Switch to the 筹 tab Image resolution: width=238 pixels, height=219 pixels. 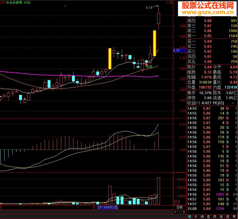coord(234,216)
